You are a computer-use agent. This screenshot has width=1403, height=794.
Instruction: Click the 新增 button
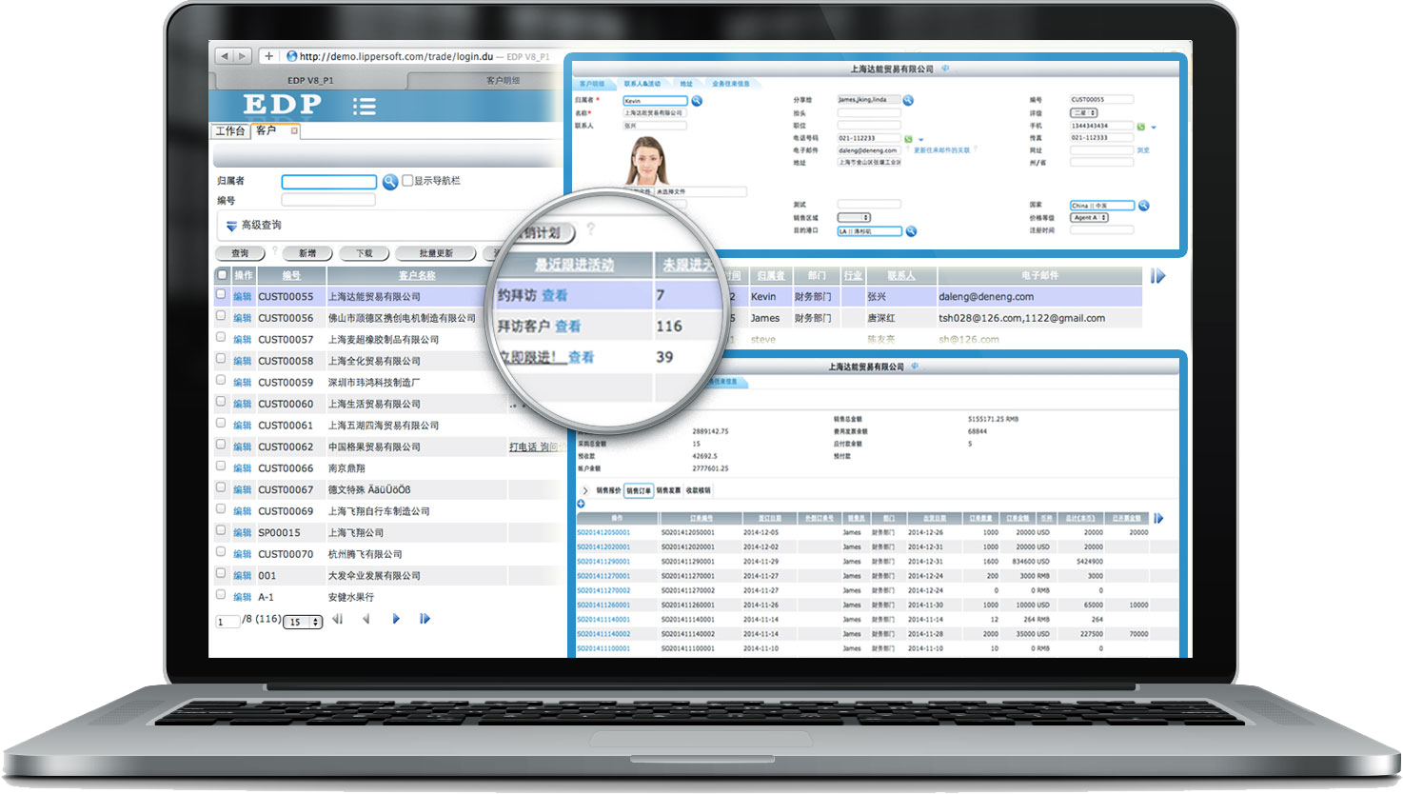click(x=307, y=254)
